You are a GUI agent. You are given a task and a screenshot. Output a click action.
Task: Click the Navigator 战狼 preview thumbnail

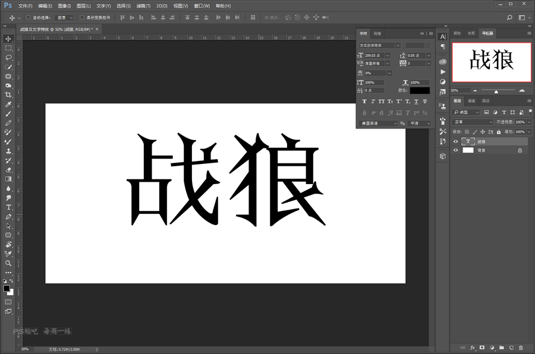point(492,62)
